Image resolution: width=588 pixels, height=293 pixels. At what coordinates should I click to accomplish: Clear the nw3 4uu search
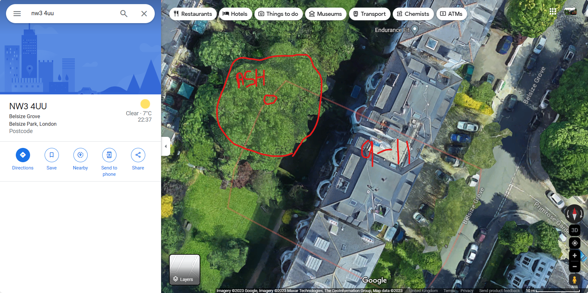tap(144, 14)
